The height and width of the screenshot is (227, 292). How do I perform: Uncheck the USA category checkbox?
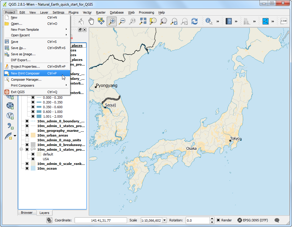click(x=33, y=159)
